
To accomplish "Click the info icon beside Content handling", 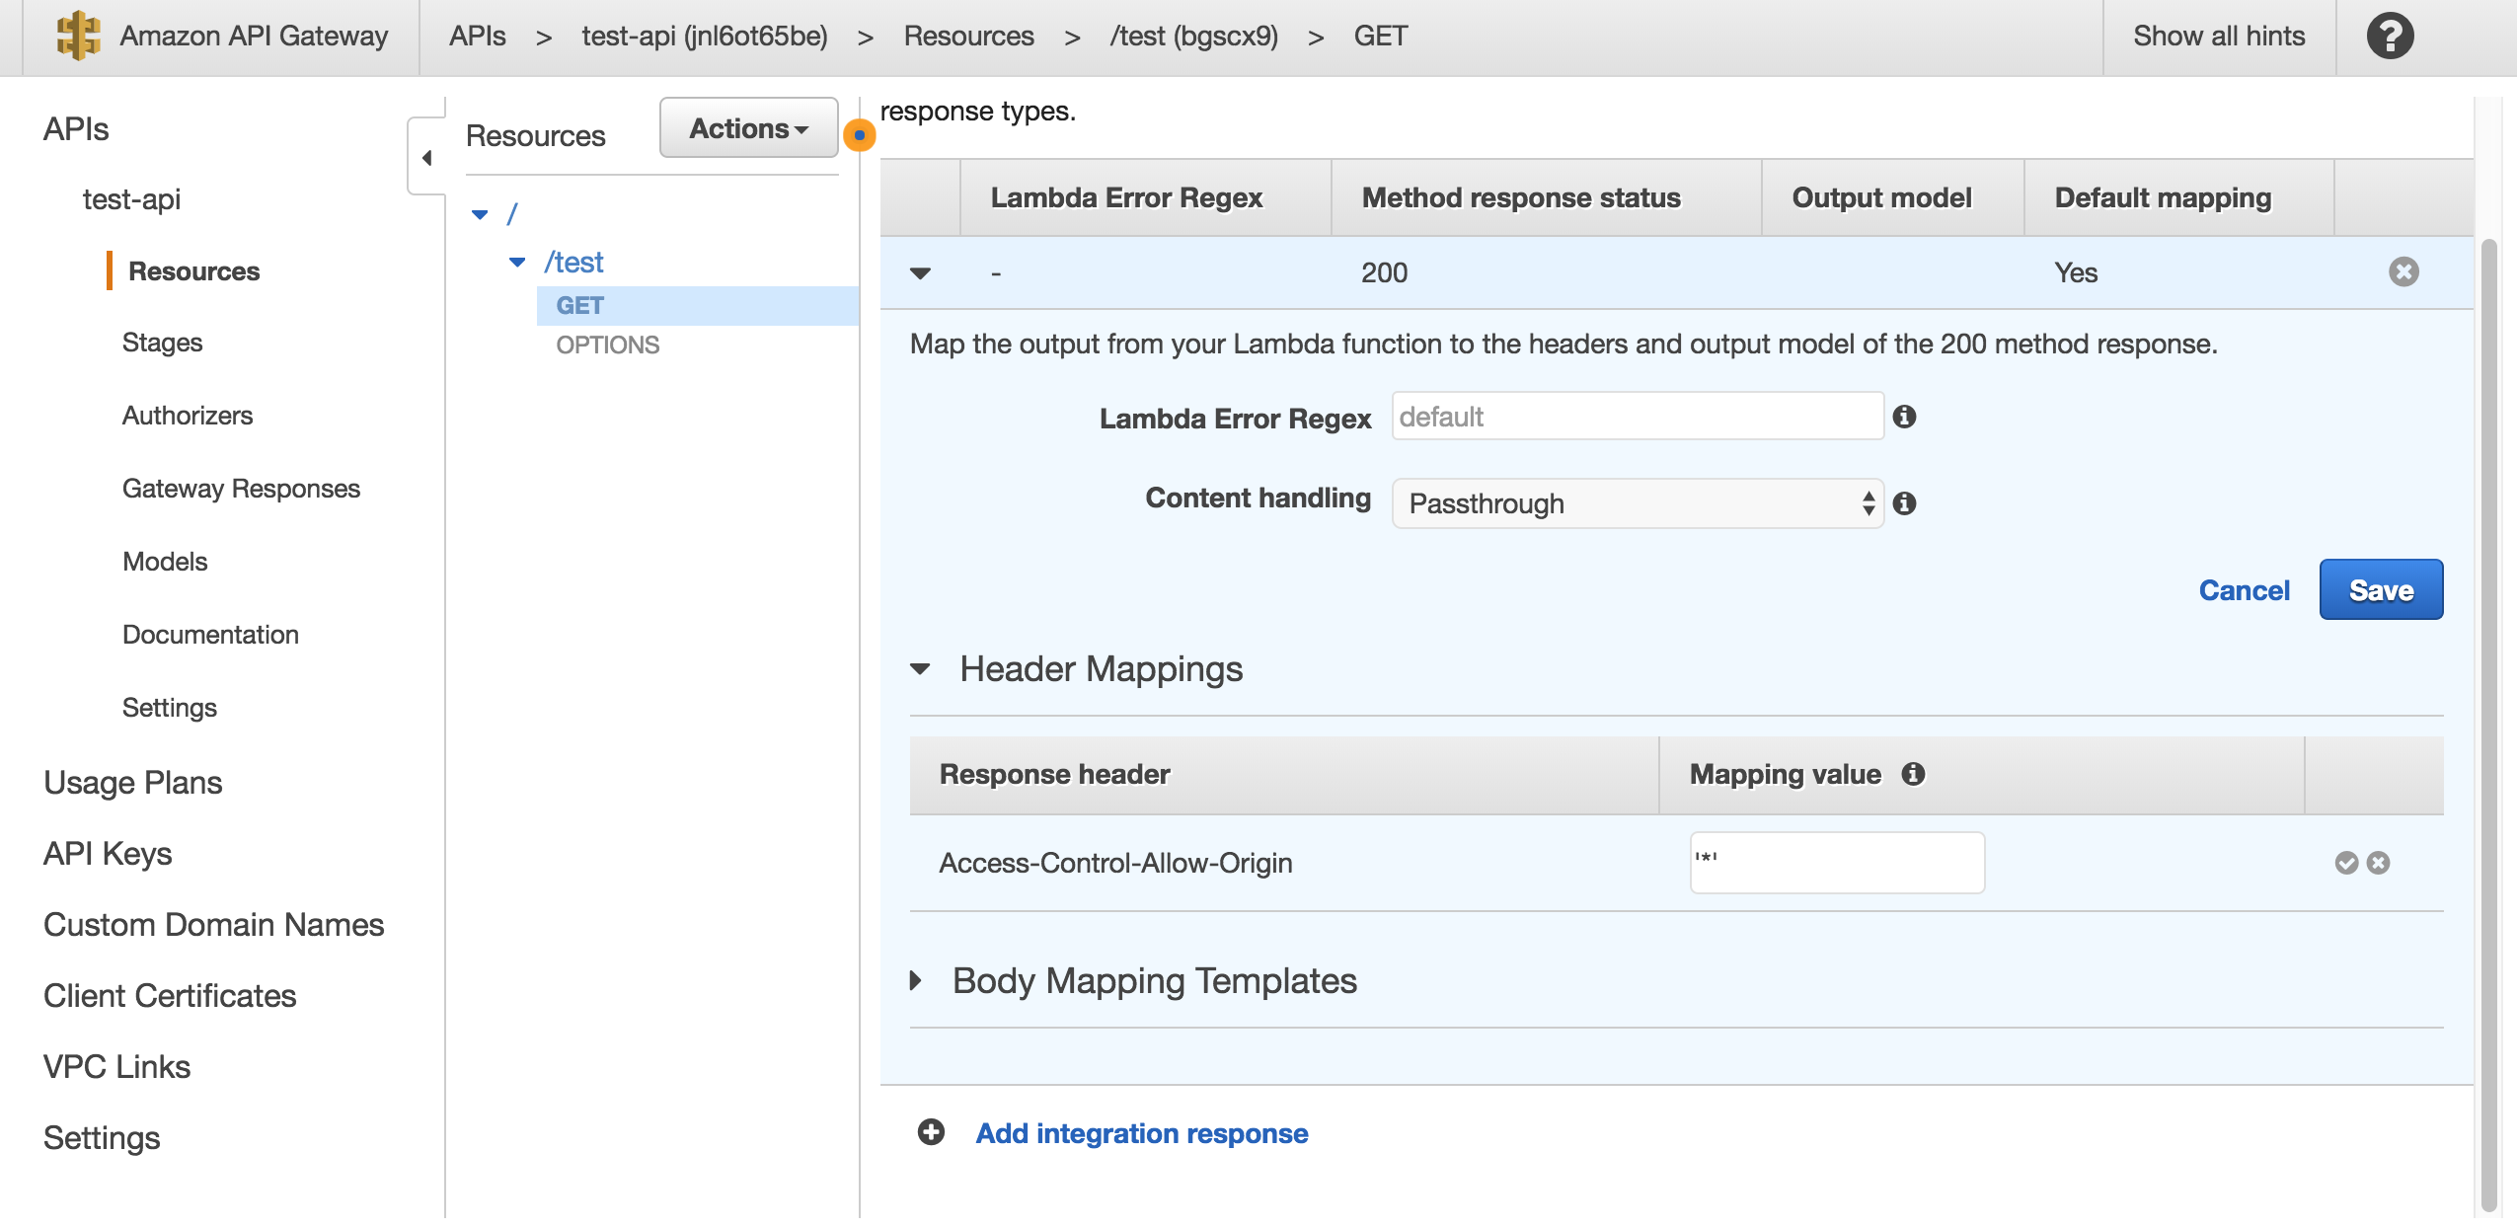I will [x=1904, y=503].
